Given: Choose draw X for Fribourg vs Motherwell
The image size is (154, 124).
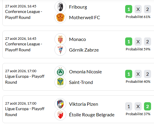Looking at the screenshot, I should (x=138, y=9).
